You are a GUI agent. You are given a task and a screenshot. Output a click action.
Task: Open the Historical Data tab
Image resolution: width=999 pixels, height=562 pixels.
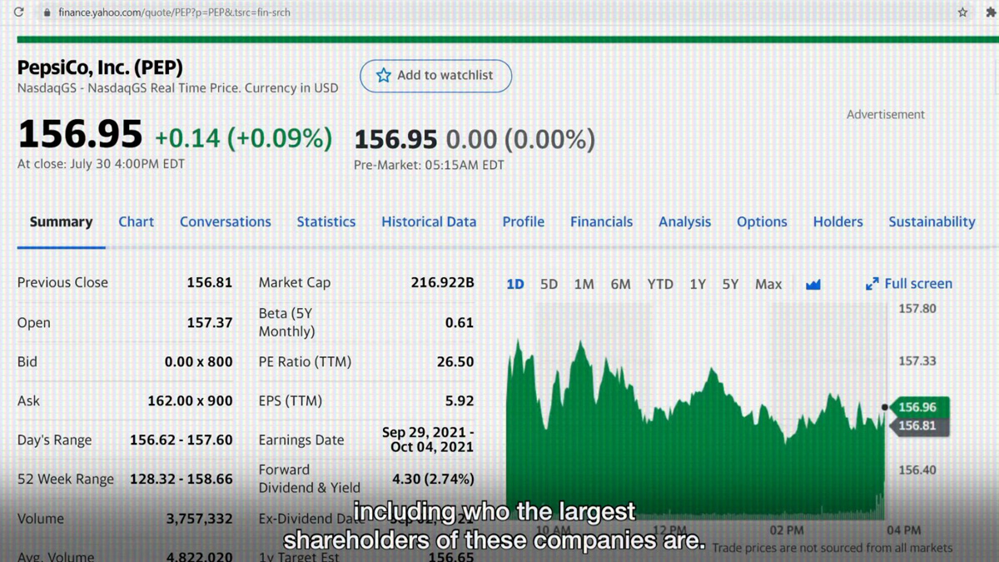coord(429,221)
